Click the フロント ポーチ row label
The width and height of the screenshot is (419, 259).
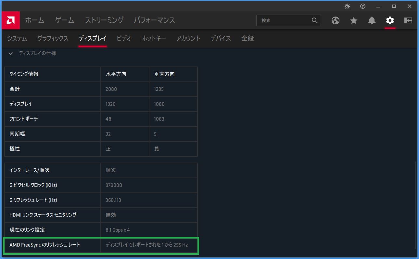pyautogui.click(x=24, y=119)
